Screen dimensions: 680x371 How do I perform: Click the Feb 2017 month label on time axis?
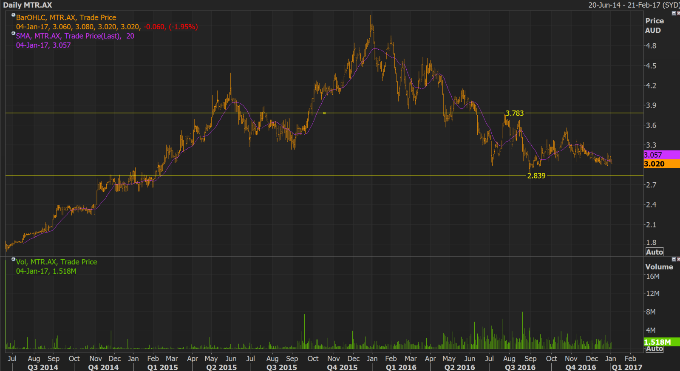[630, 358]
